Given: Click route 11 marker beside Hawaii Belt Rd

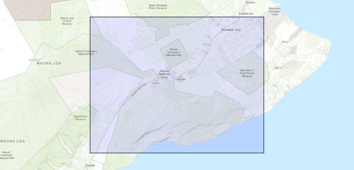Looking at the screenshot, I should point(124,105).
